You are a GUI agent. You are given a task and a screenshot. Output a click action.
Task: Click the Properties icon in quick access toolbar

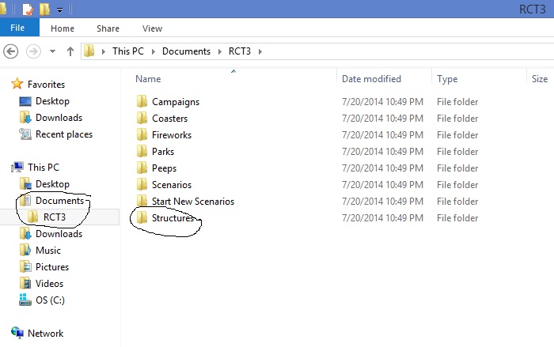pos(27,9)
